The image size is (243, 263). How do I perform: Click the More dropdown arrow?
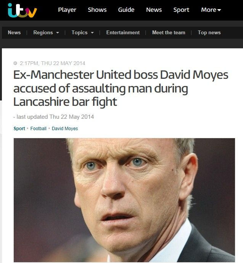[x=219, y=10]
